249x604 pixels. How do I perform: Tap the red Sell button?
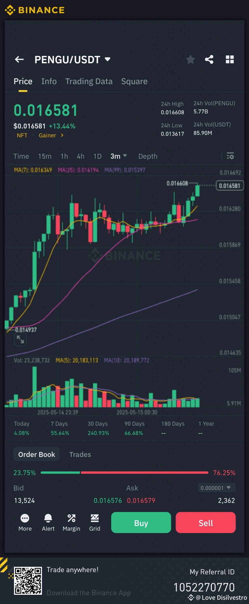pos(205,522)
